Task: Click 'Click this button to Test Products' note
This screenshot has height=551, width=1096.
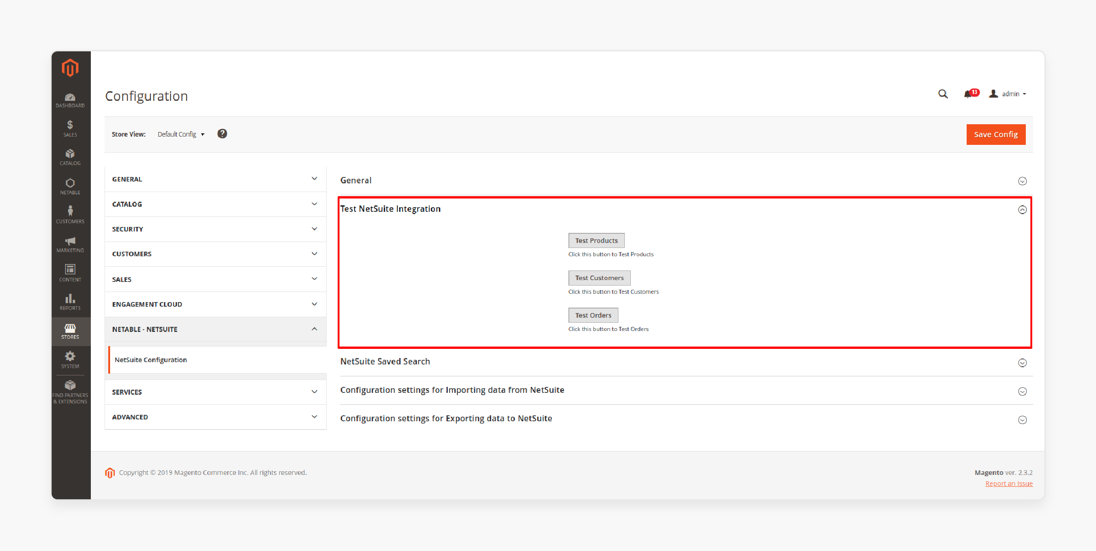Action: click(x=611, y=254)
